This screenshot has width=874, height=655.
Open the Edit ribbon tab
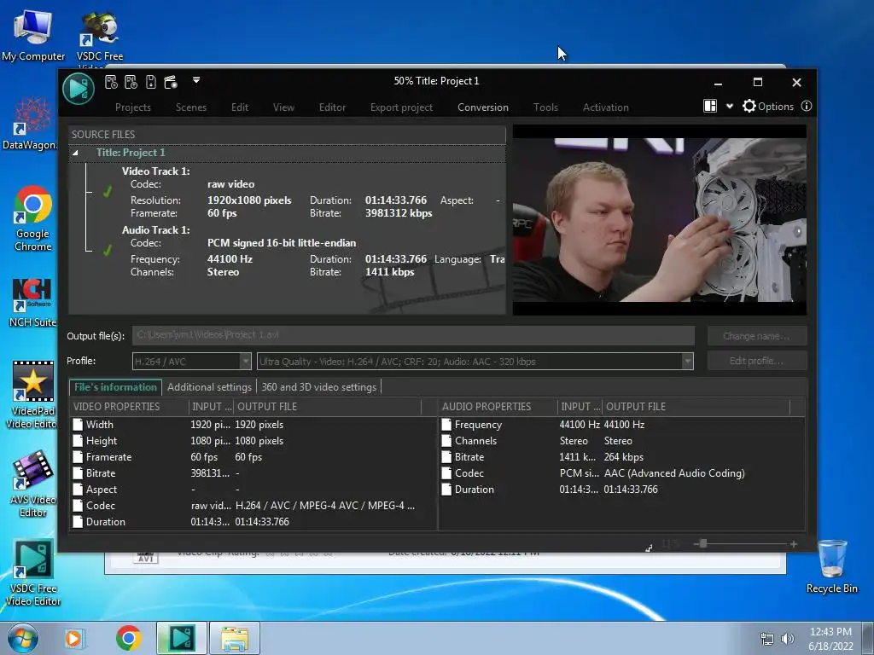tap(240, 107)
